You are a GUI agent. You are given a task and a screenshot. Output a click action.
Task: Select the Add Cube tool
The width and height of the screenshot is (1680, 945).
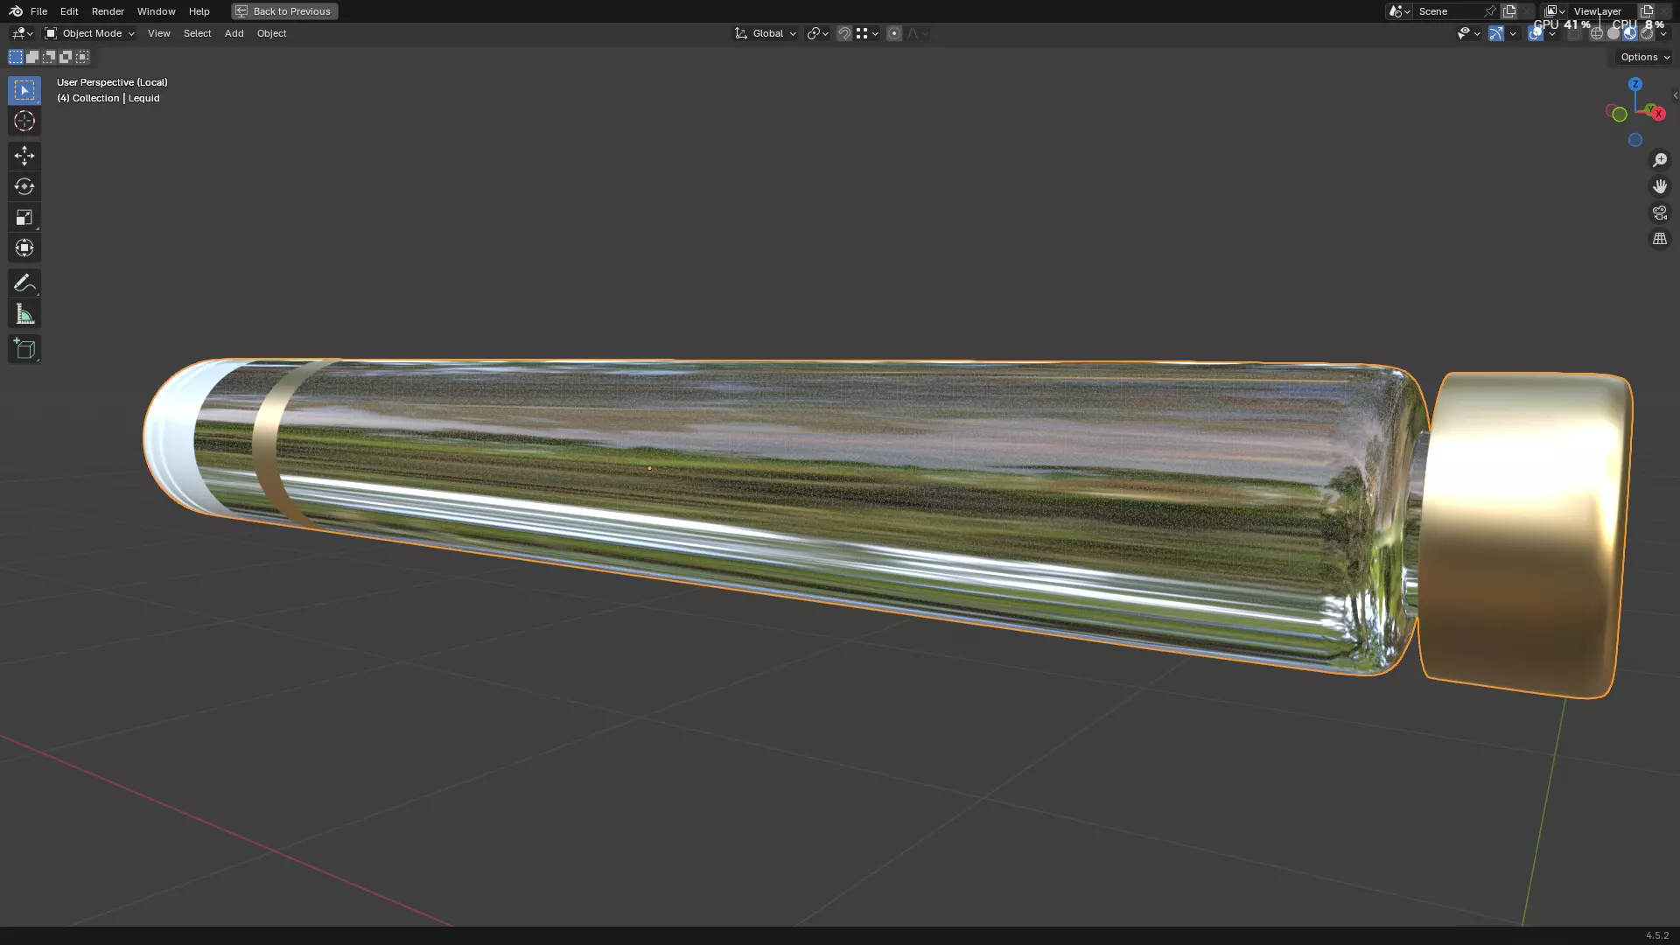point(24,349)
